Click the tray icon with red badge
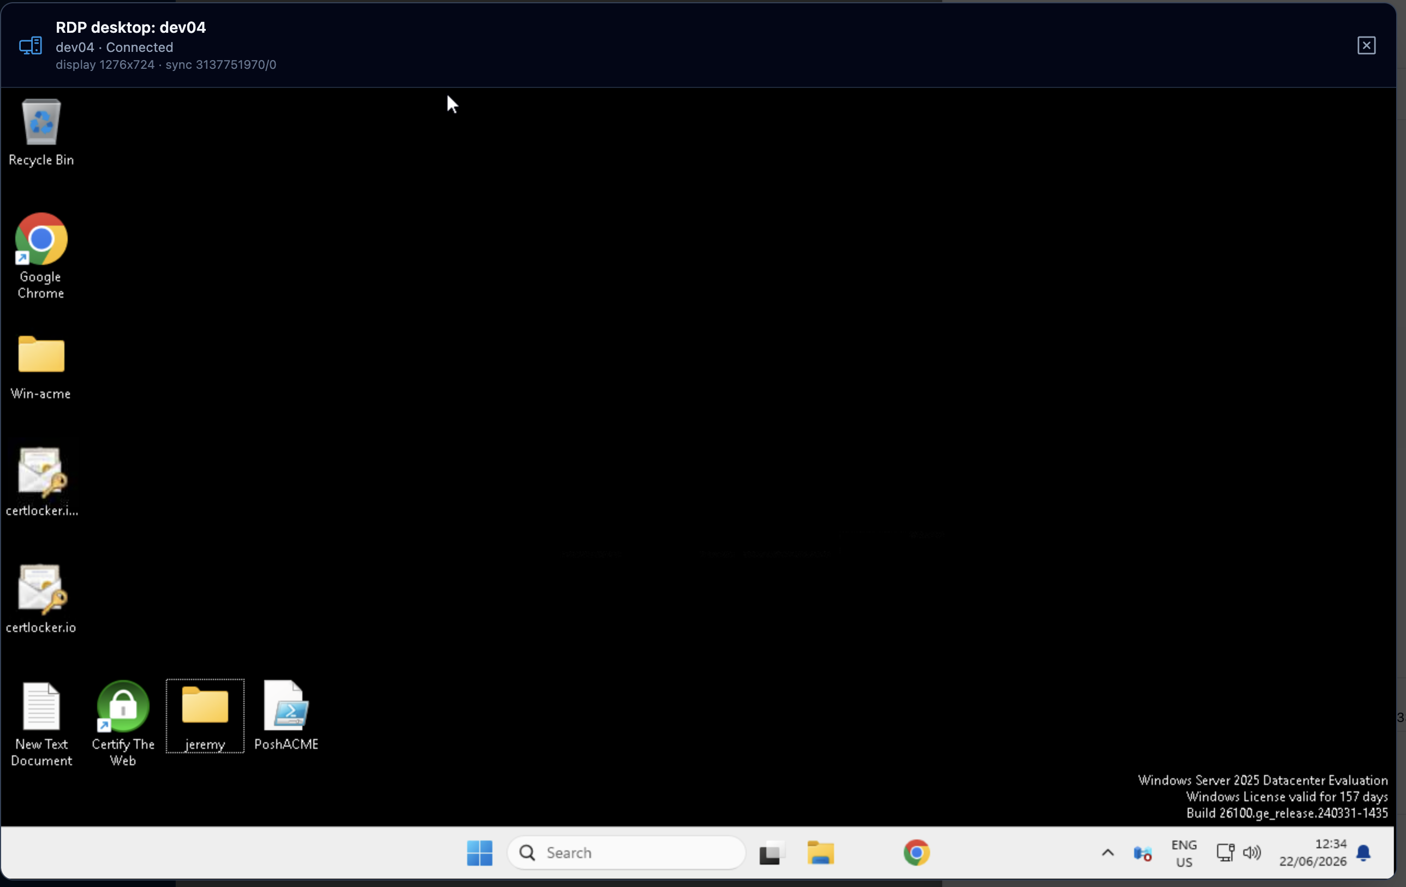This screenshot has height=887, width=1406. [1143, 854]
